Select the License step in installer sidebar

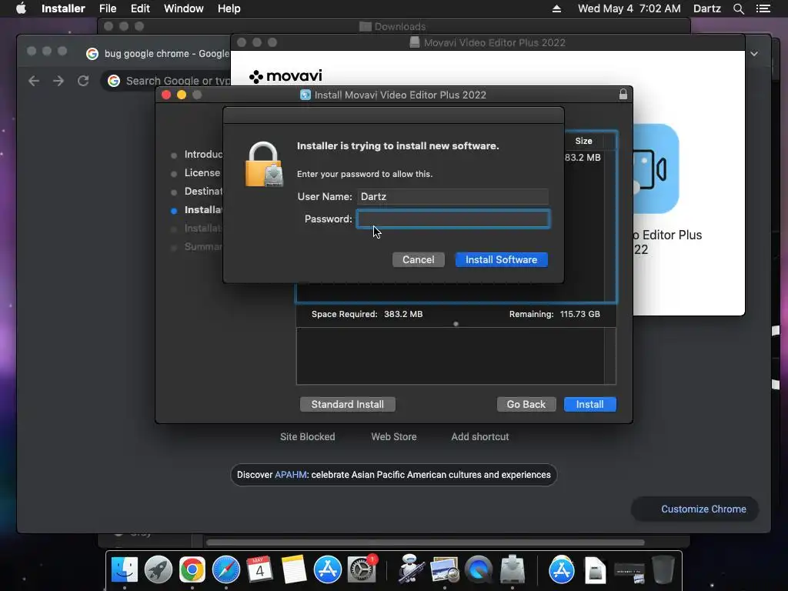pos(202,173)
